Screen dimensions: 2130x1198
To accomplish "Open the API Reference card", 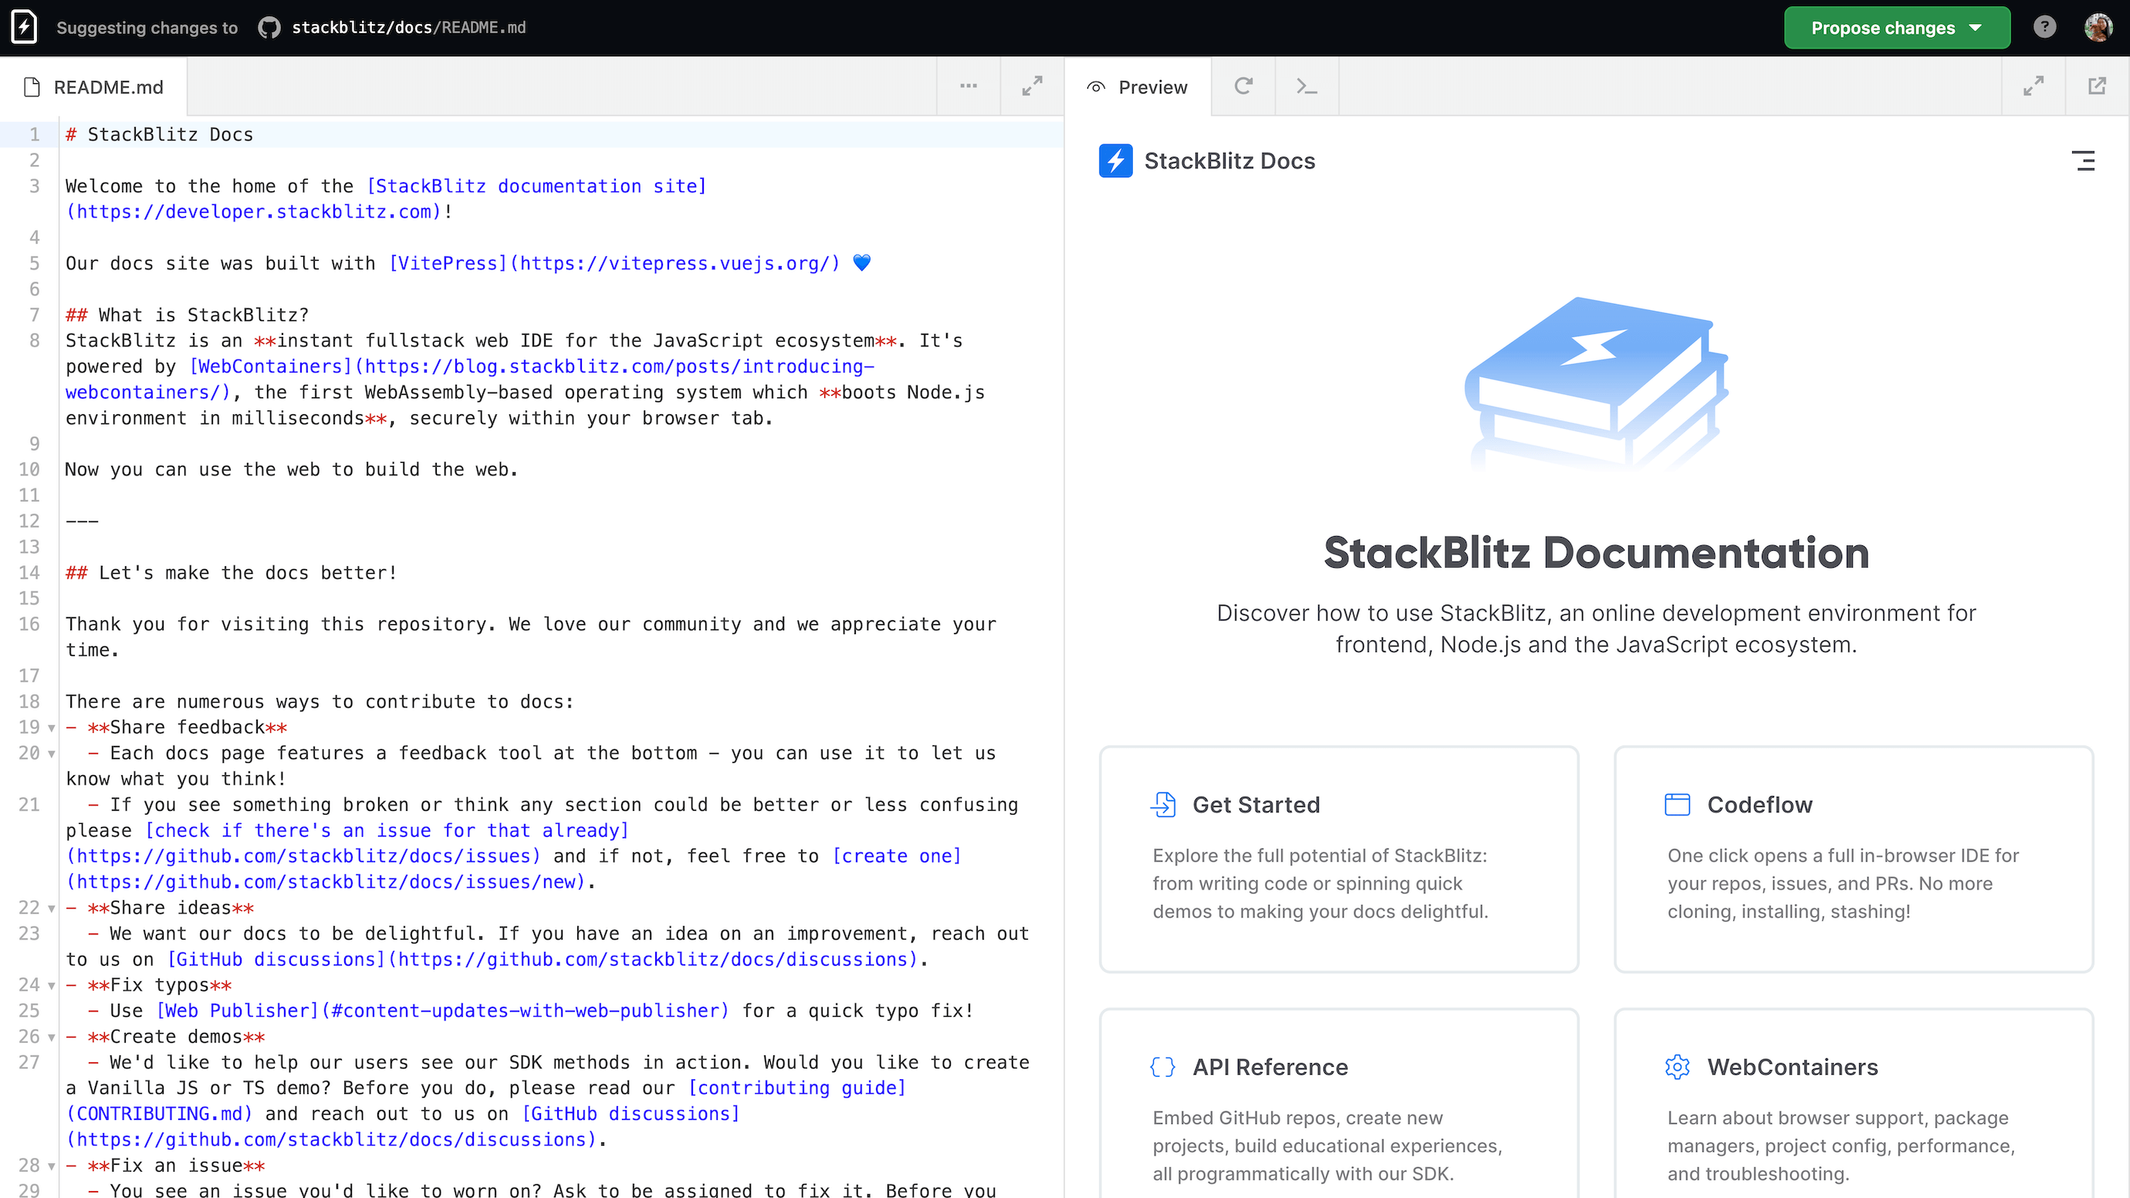I will (1339, 1102).
